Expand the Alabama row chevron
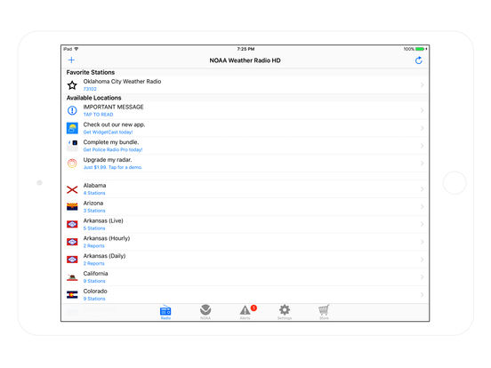The width and height of the screenshot is (491, 368). [423, 189]
